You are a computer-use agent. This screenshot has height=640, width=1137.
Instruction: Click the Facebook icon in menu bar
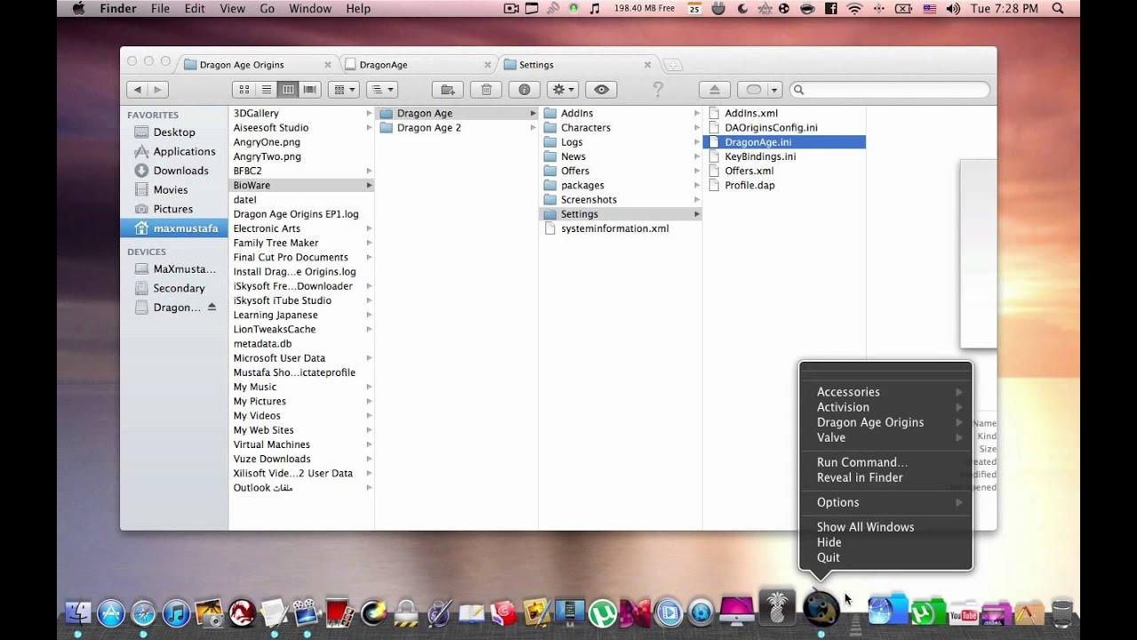tap(831, 9)
